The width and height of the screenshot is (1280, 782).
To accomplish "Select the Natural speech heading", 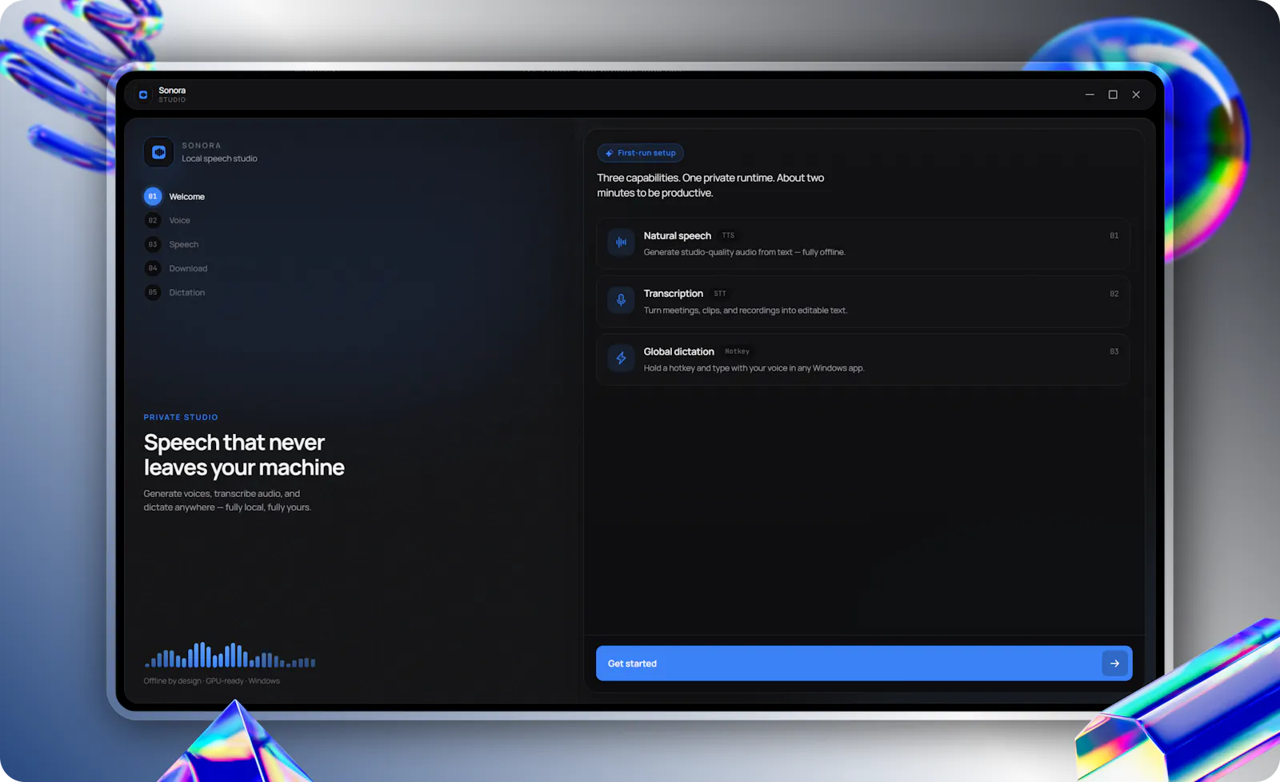I will [677, 235].
